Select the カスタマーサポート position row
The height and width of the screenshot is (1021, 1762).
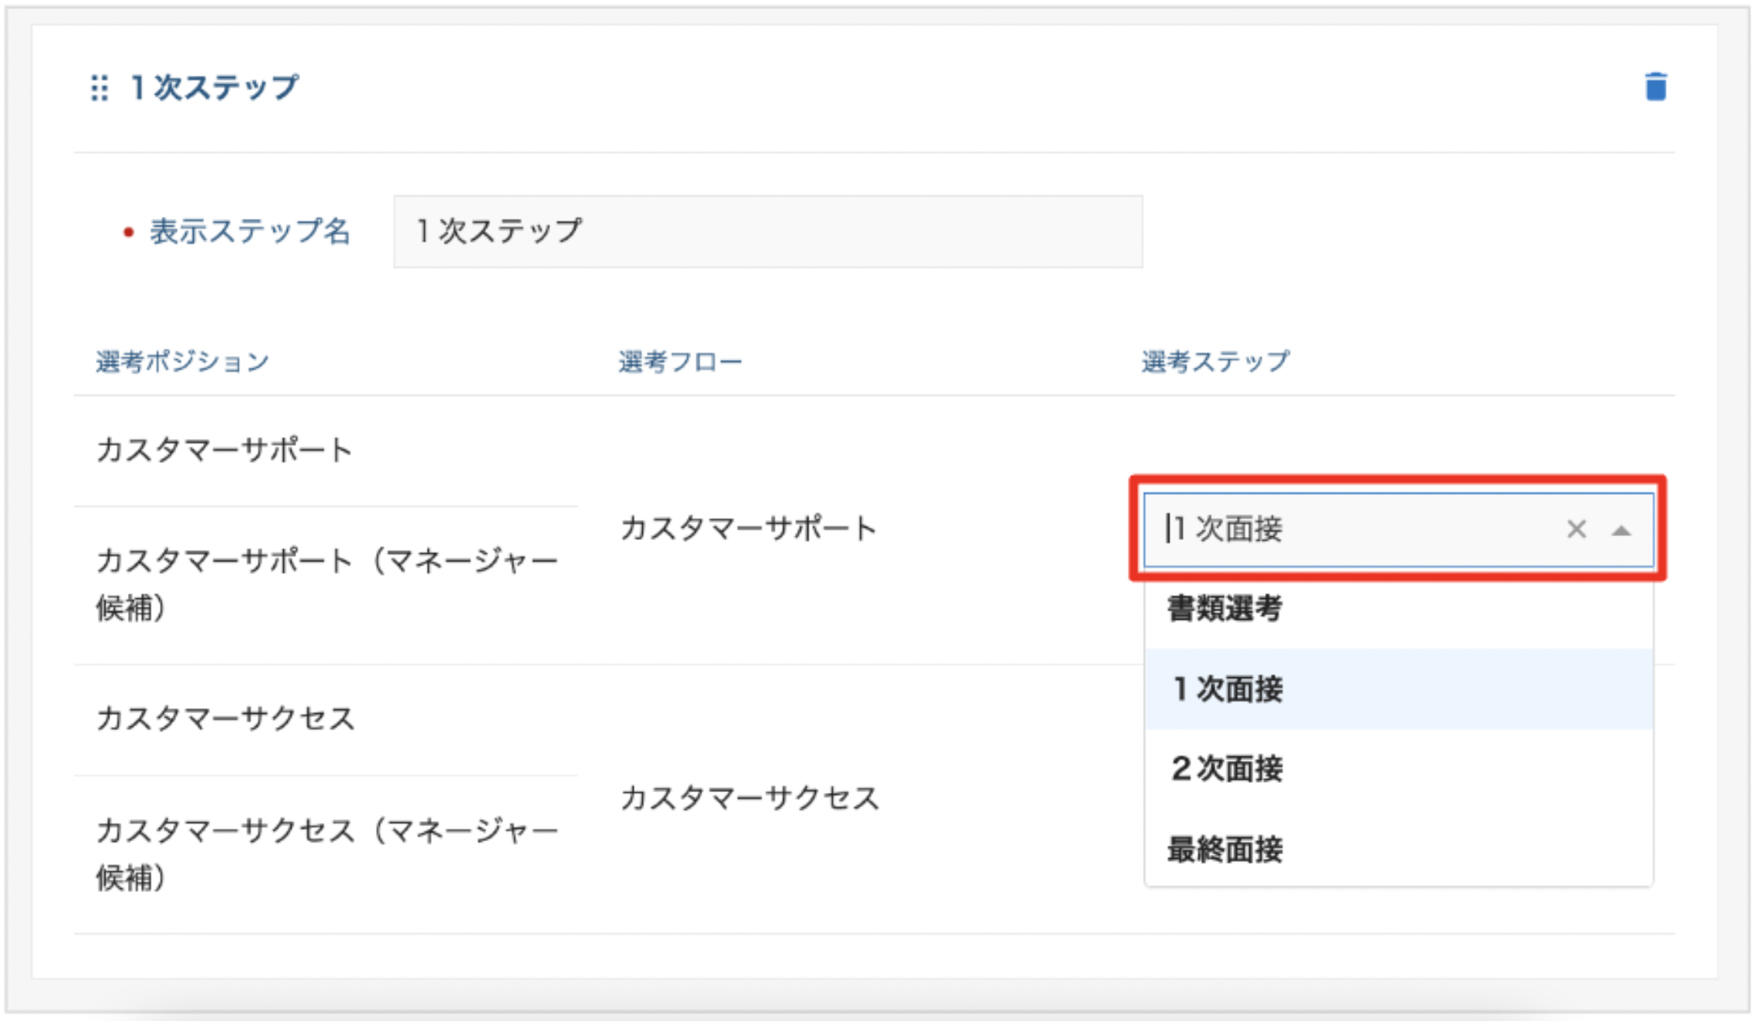point(326,450)
